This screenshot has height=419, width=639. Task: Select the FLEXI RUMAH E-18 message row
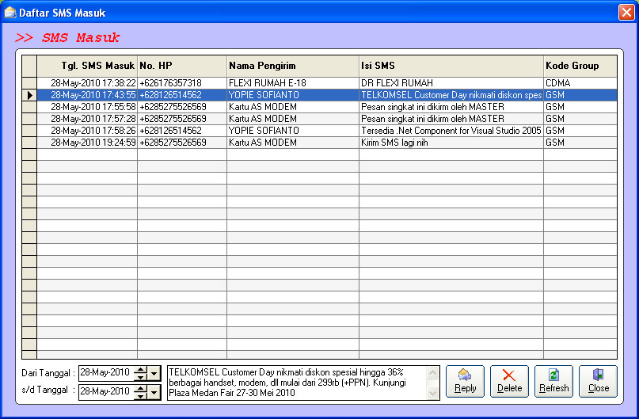[292, 82]
